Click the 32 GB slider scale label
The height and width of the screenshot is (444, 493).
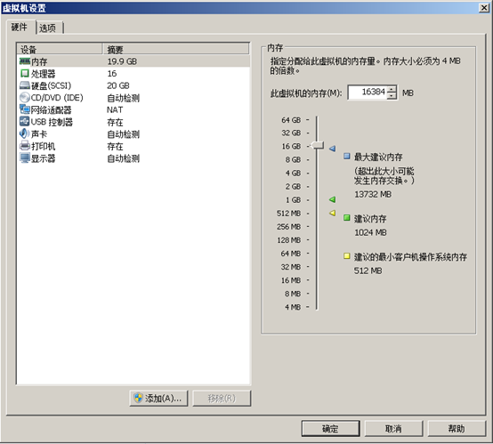click(291, 133)
